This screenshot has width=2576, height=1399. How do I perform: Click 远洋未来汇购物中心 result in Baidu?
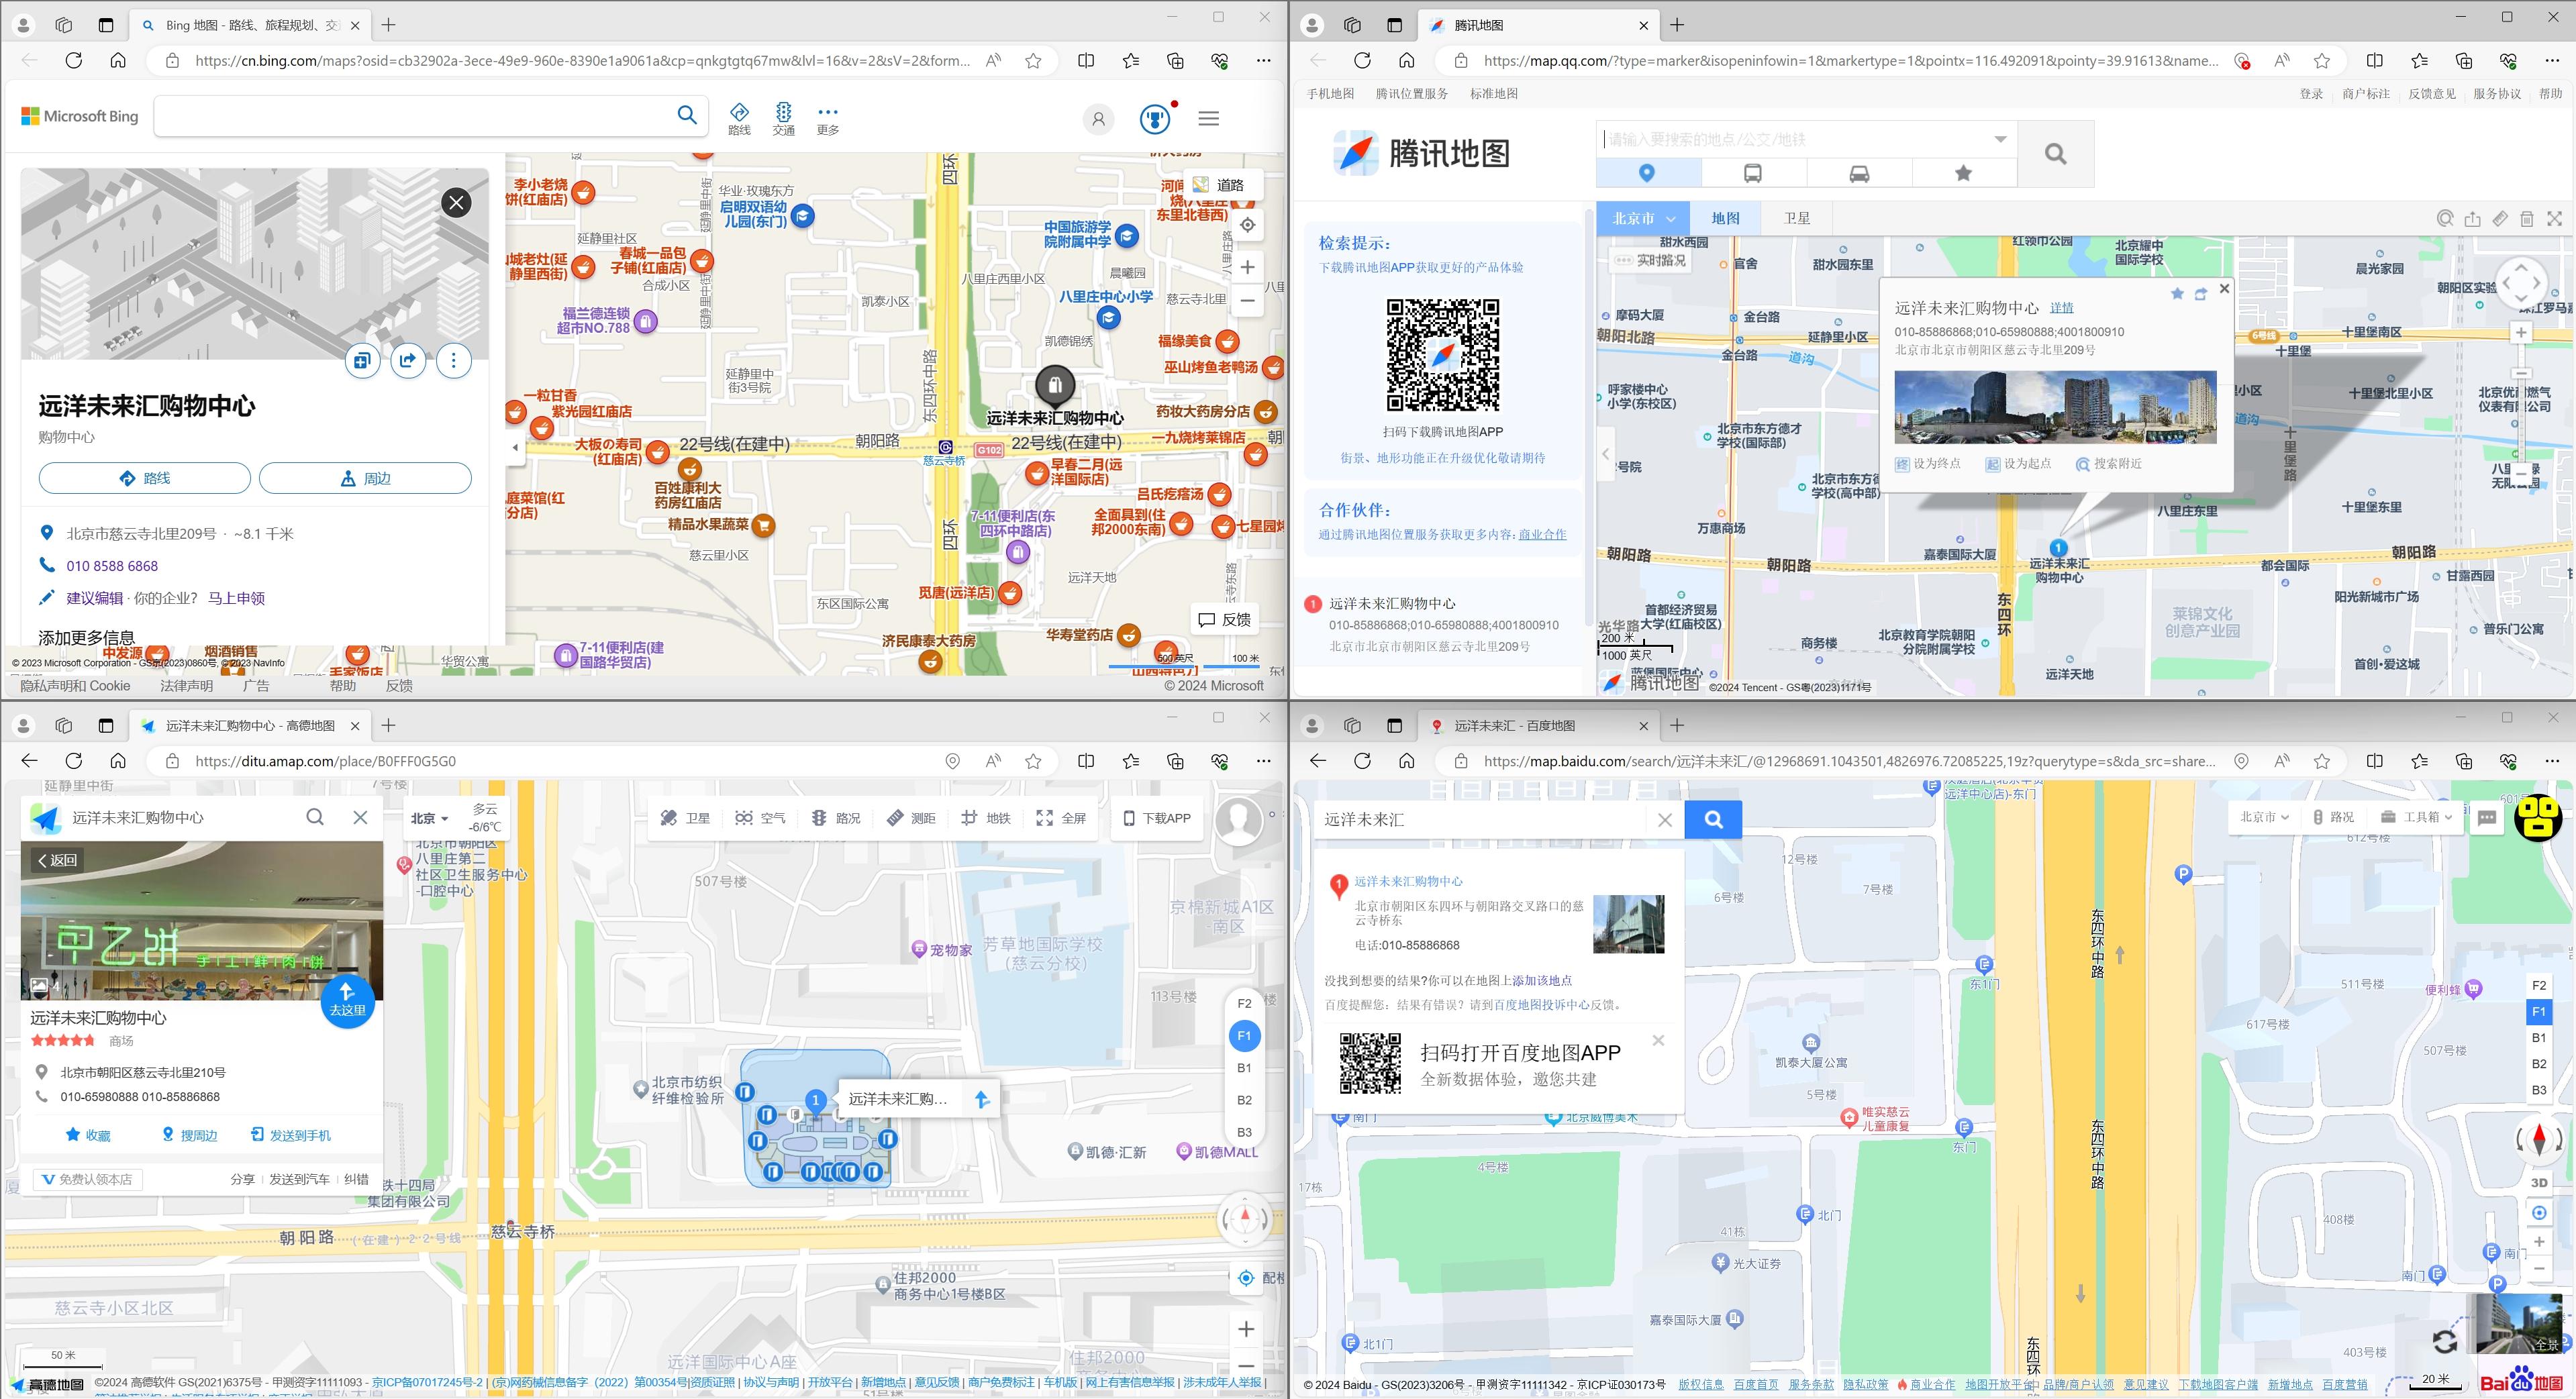tap(1408, 881)
